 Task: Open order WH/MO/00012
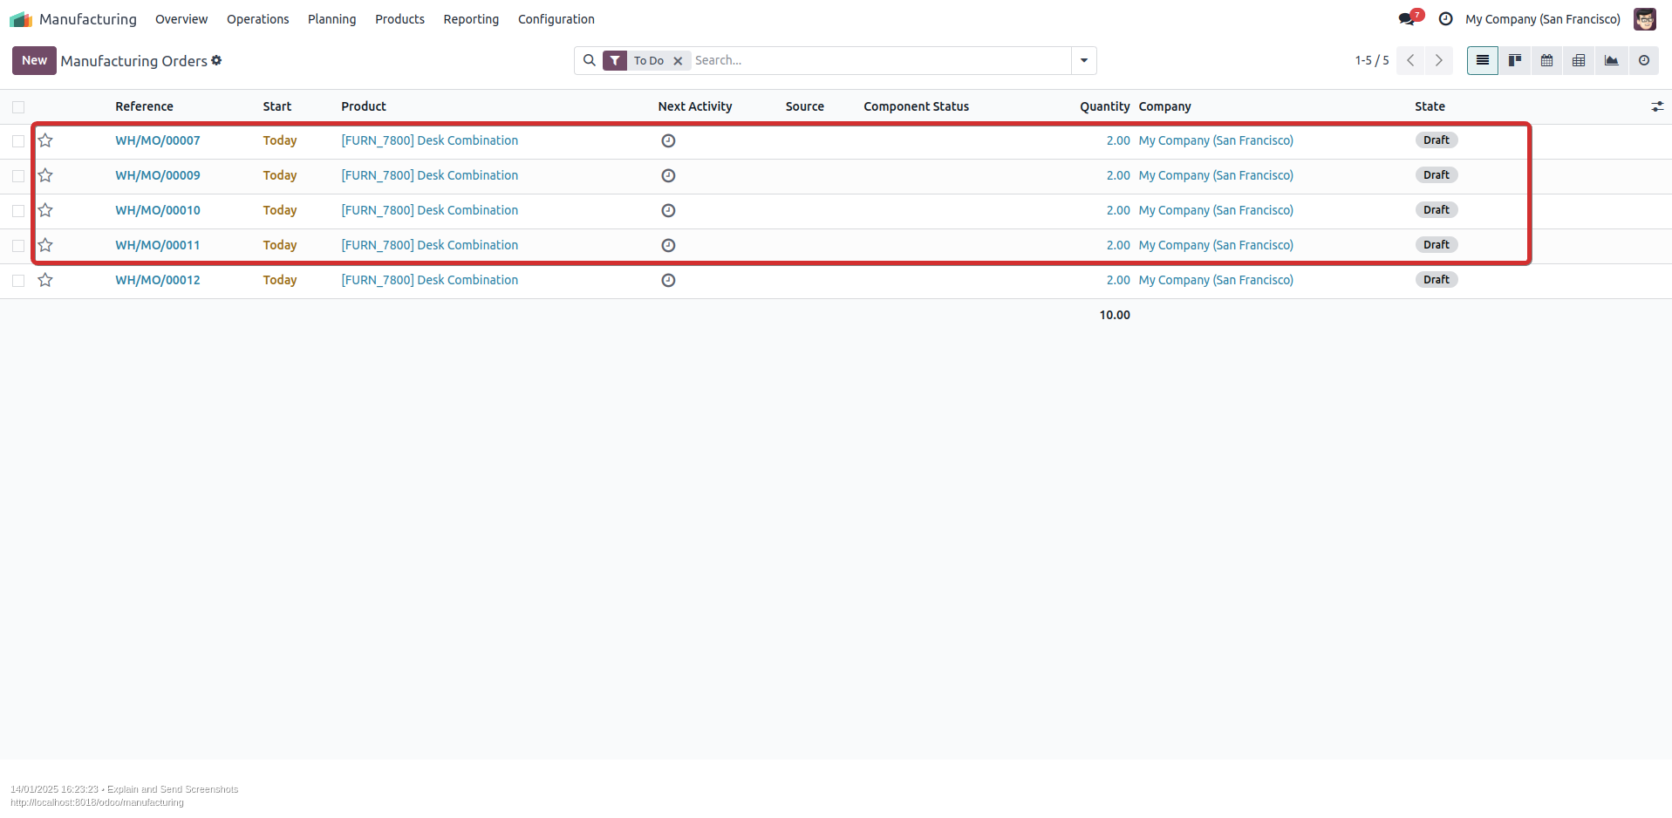coord(158,280)
